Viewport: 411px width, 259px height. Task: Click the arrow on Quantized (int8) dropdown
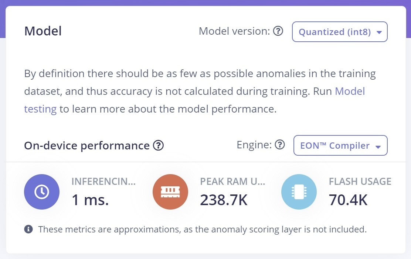point(379,32)
